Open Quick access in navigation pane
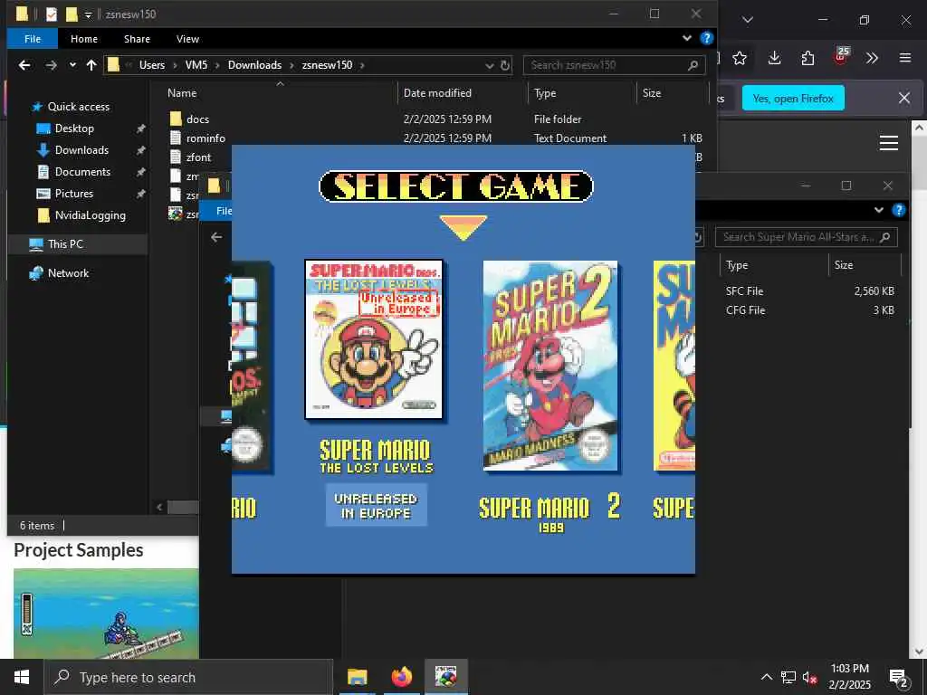 coord(78,107)
